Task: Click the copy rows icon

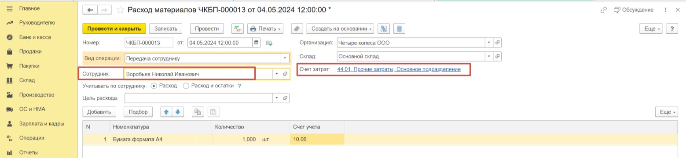Action: tap(198, 112)
